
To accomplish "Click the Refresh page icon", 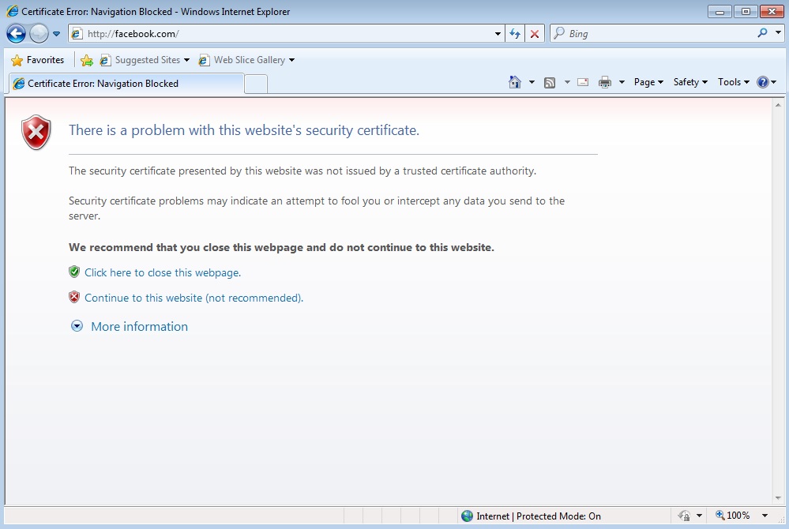I will (515, 34).
